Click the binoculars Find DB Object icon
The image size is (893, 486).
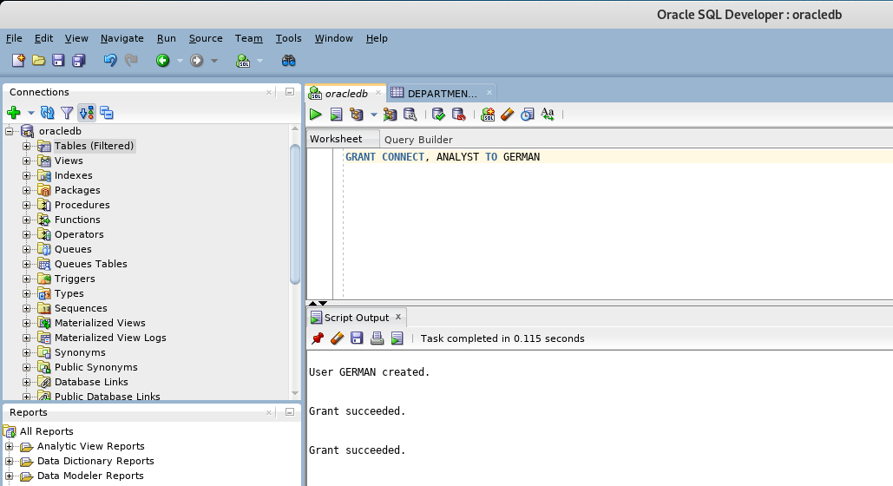(289, 61)
